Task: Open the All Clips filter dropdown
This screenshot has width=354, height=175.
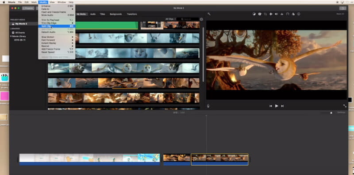Action: point(170,19)
